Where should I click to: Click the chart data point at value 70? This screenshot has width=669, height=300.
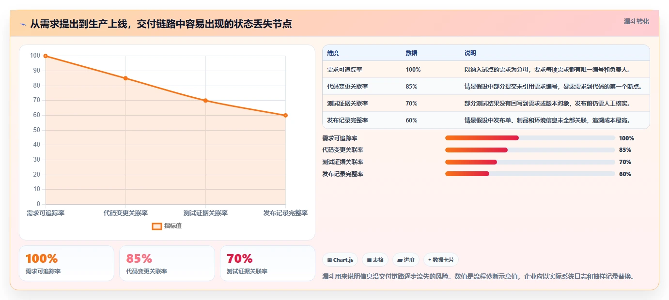pos(205,101)
